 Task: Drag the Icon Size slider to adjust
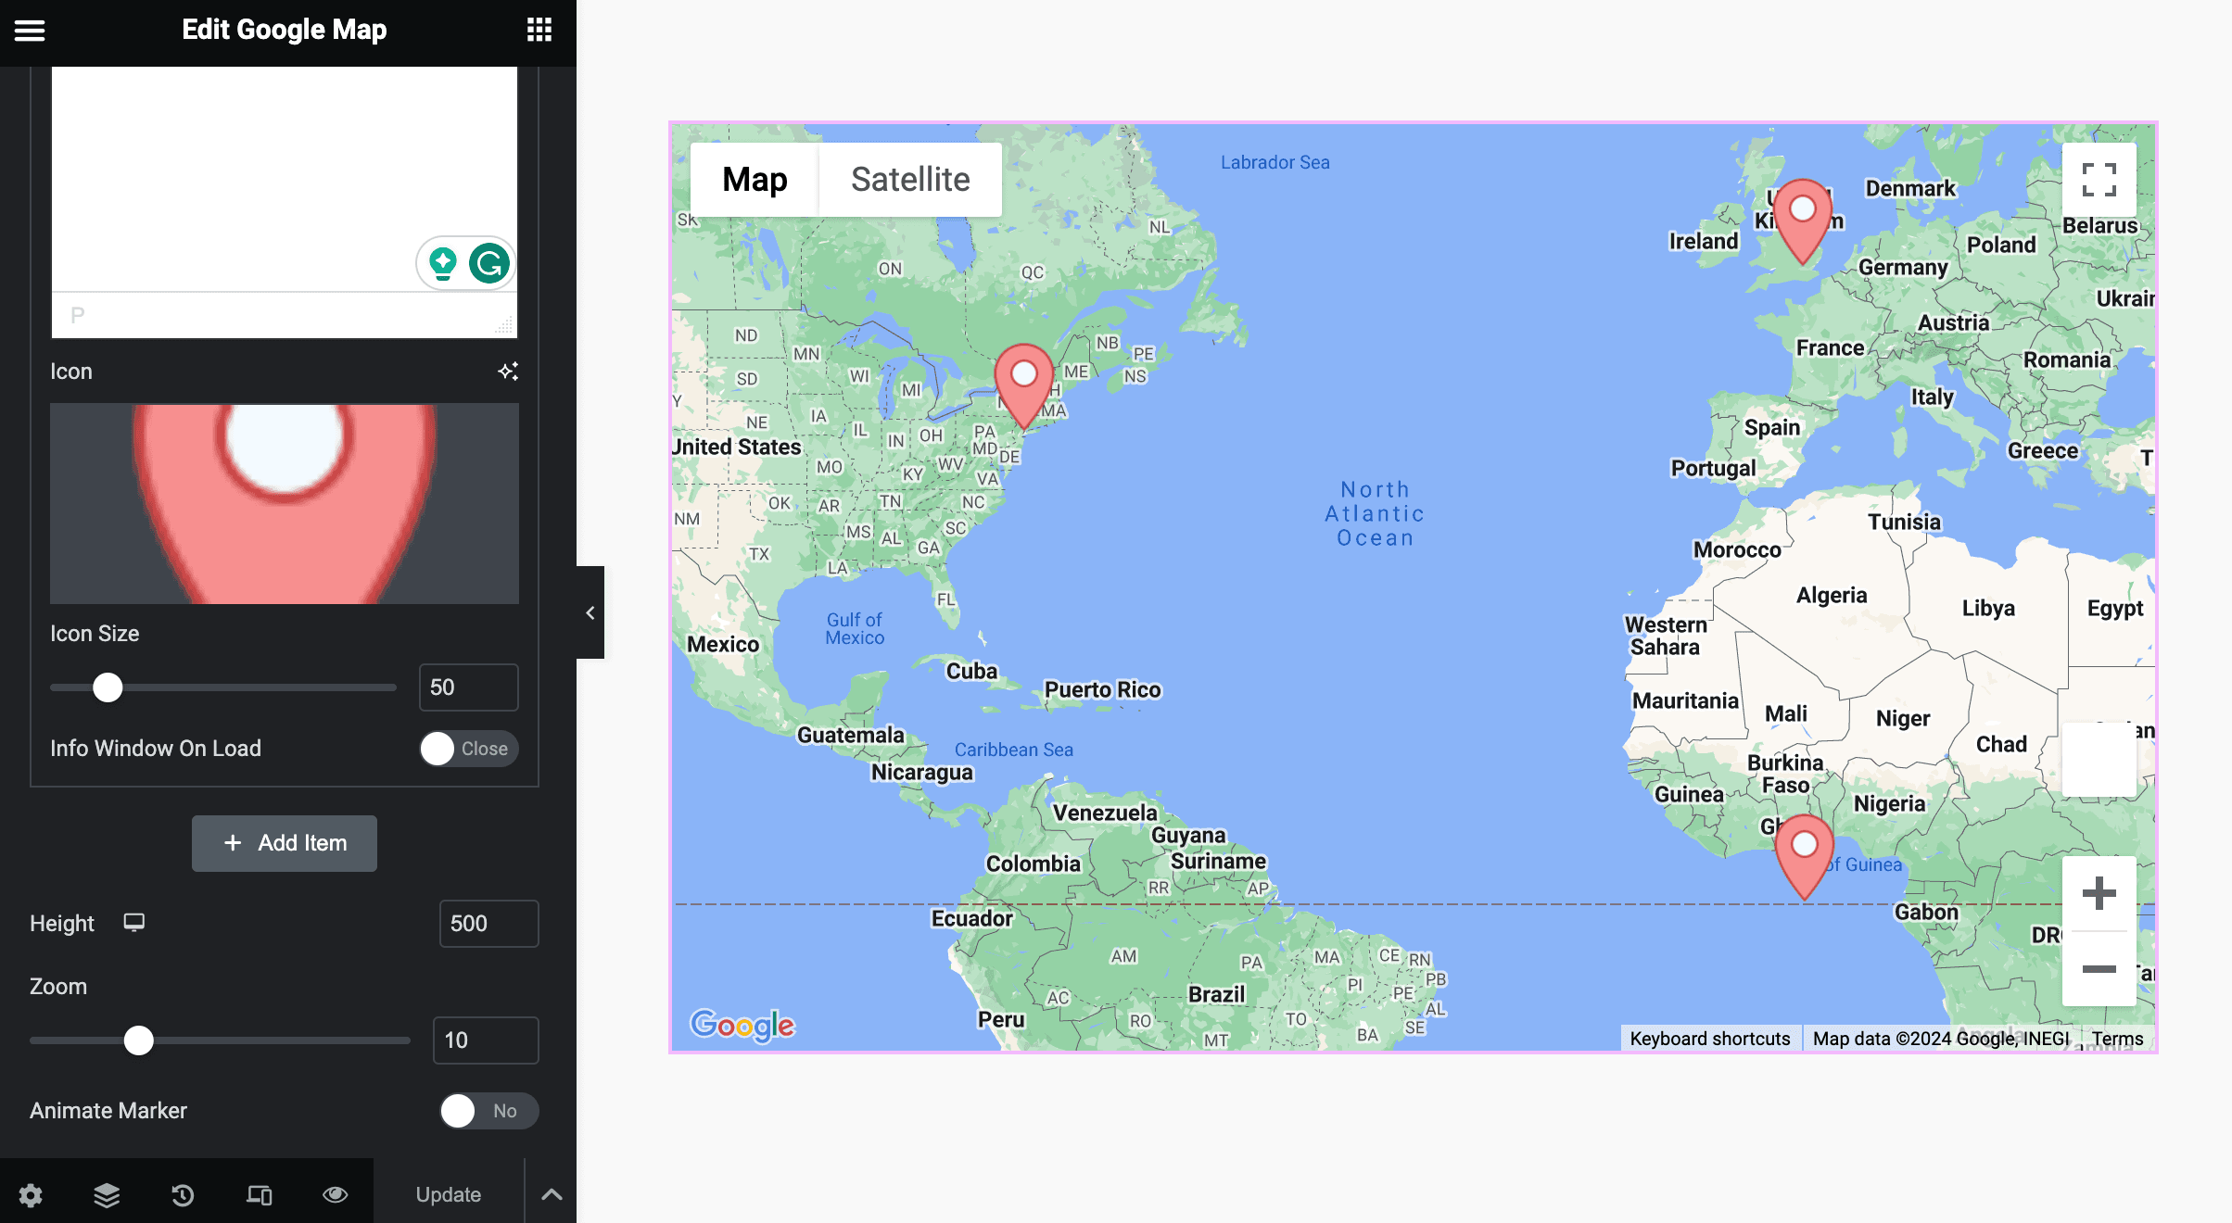tap(107, 687)
